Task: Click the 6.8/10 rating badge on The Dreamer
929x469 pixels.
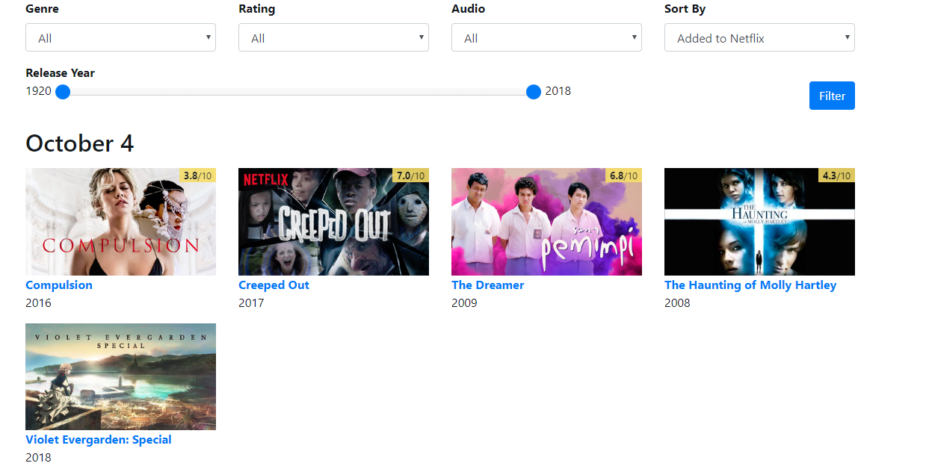Action: click(x=623, y=176)
